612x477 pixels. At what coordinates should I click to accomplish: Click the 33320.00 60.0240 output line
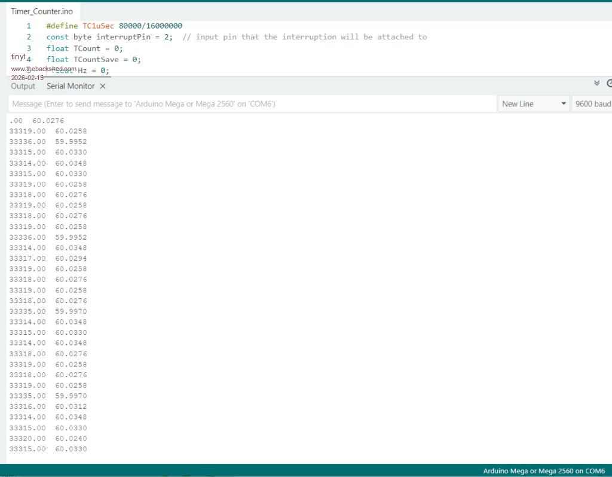(x=48, y=438)
